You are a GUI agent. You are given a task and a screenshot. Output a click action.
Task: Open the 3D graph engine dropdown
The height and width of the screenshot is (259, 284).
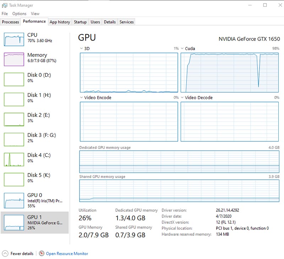tap(81, 48)
